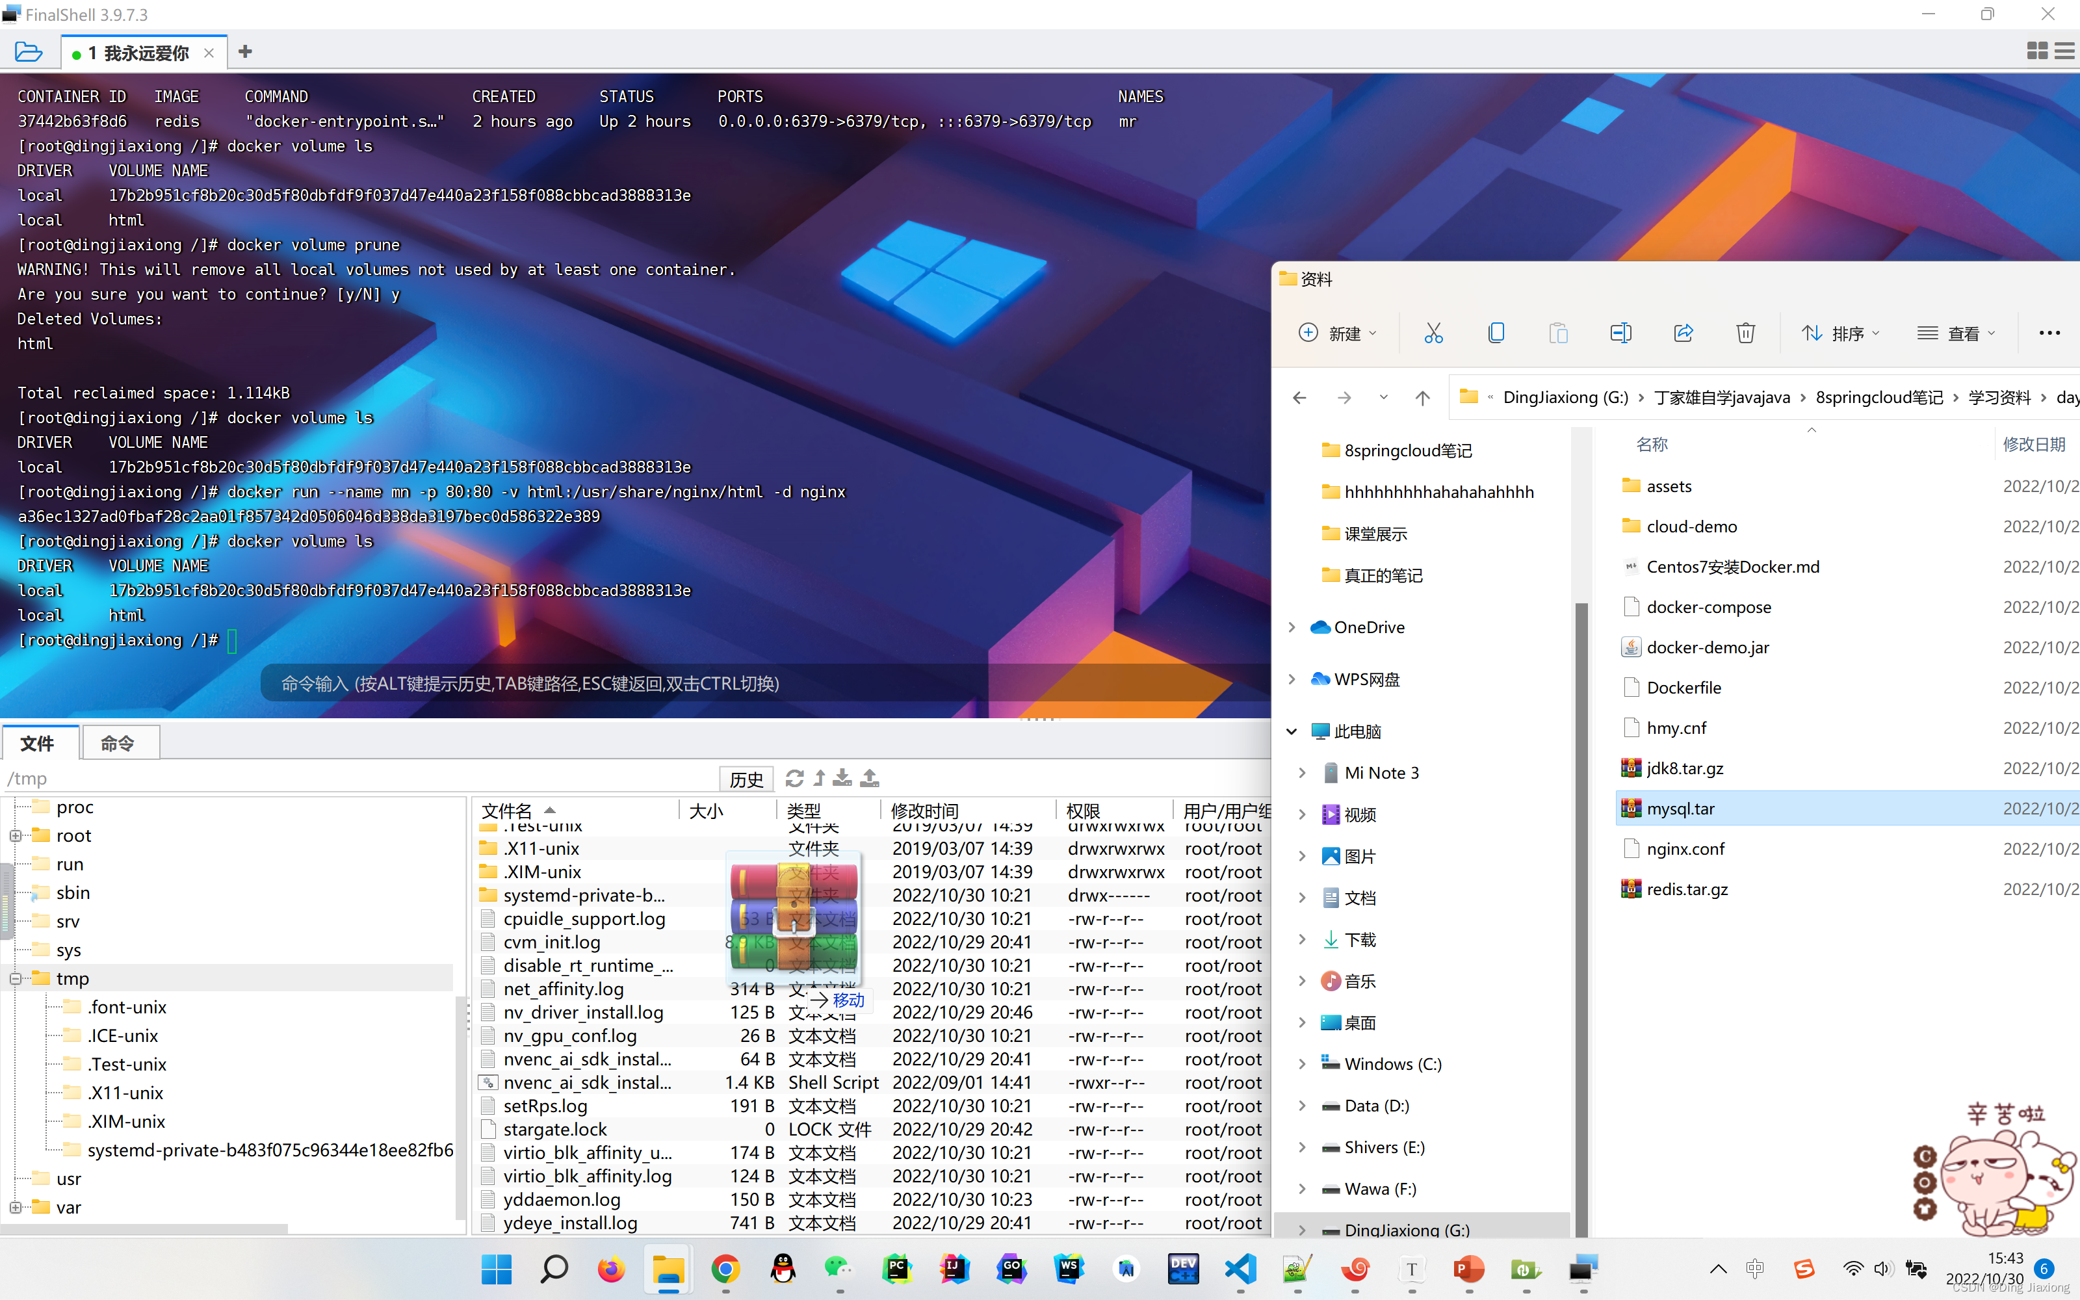The image size is (2080, 1300).
Task: Click the upload icon in FinalShell file panel
Action: [x=870, y=778]
